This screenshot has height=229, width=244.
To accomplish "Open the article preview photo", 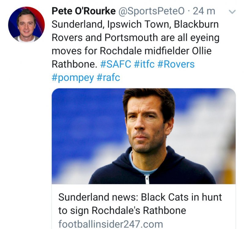I will (x=143, y=136).
